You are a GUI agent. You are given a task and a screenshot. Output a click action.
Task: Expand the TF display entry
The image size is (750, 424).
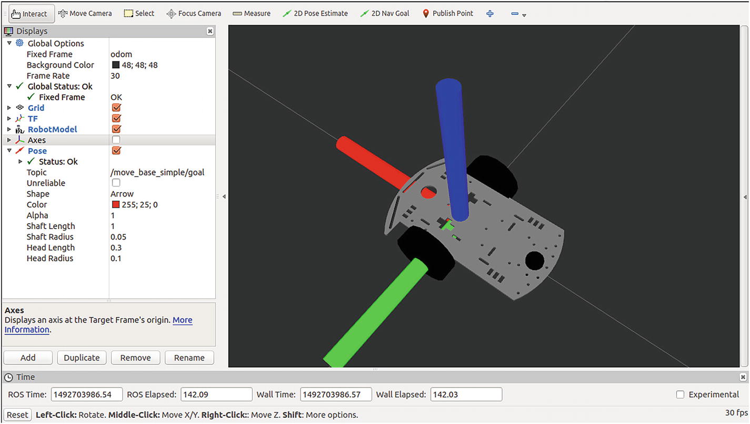pos(9,119)
